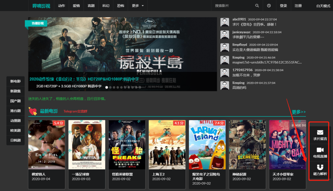
Task: Select 欧美剧 in side menu
Action: [x=15, y=131]
